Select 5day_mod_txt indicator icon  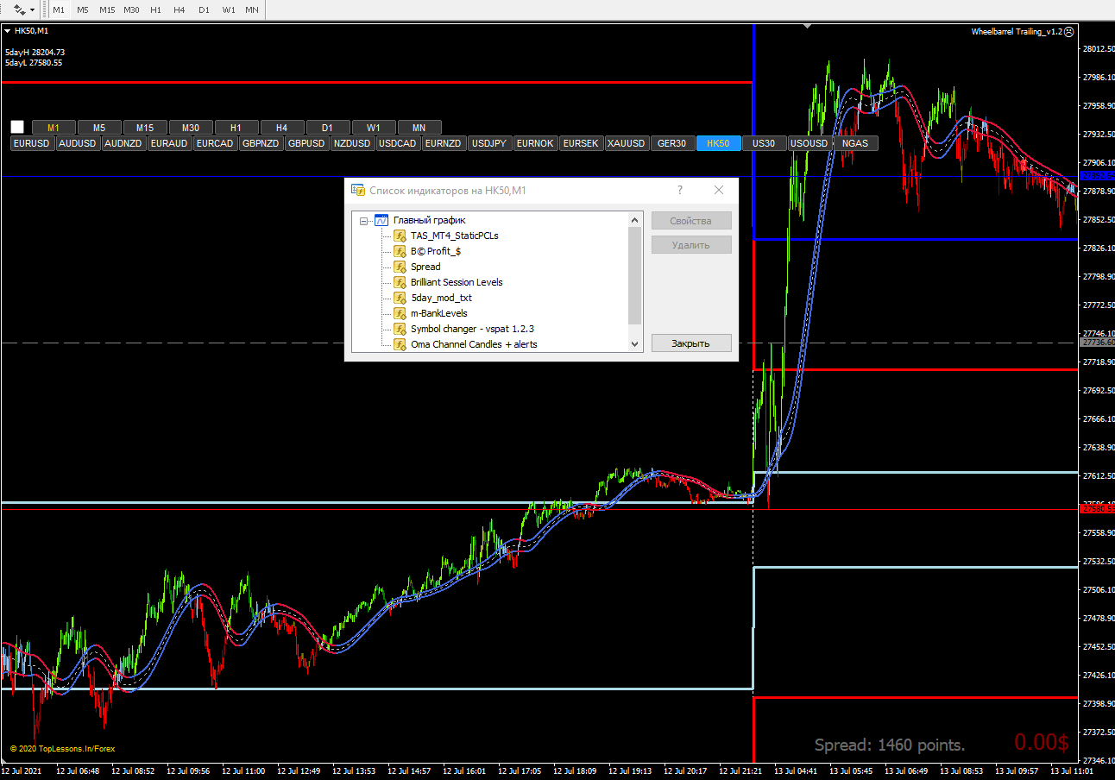400,298
